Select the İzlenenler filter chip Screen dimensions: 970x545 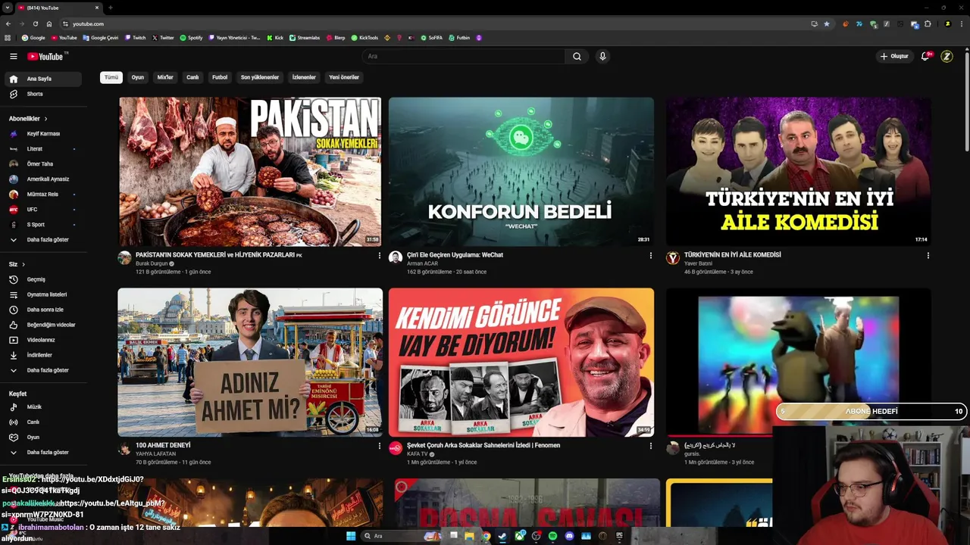click(x=304, y=77)
